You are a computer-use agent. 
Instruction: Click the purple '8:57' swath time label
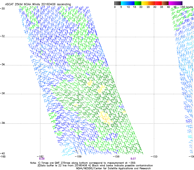coord(133,159)
